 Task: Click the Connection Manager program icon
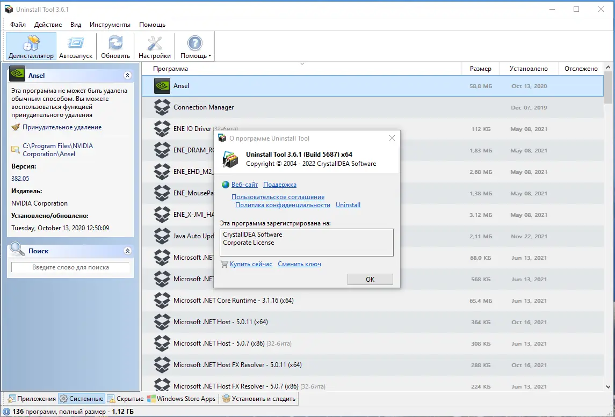point(162,107)
